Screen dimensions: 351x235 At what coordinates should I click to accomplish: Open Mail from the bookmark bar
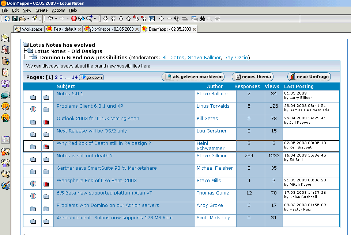coord(5,38)
